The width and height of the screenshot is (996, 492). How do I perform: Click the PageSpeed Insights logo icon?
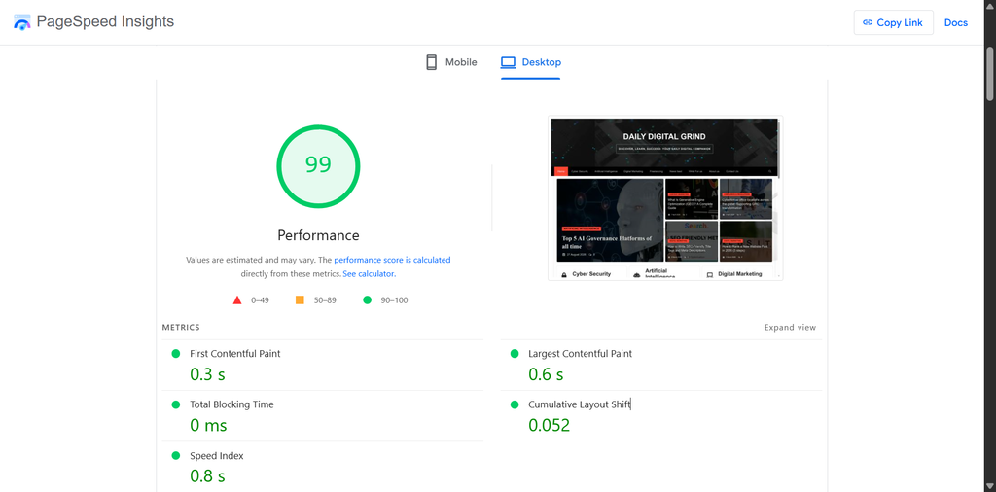tap(22, 22)
